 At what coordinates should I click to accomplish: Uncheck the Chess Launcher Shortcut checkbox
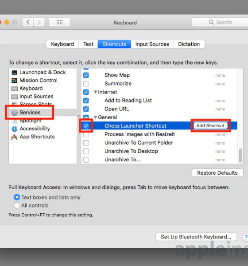(86, 126)
